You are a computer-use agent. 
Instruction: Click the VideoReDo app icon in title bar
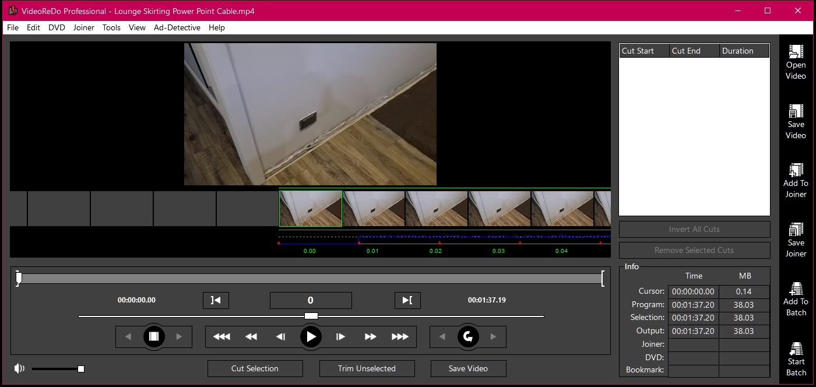point(13,10)
